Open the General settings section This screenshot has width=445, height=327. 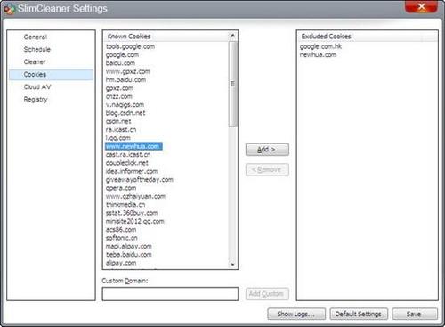pyautogui.click(x=36, y=37)
